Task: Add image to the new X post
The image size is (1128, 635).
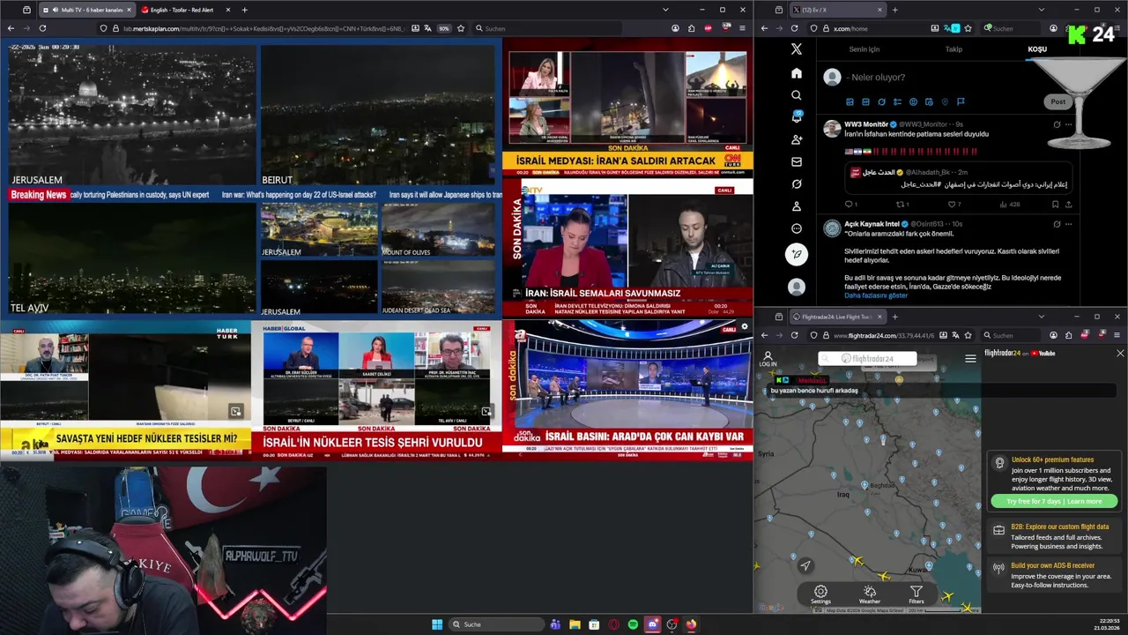Action: (x=850, y=102)
